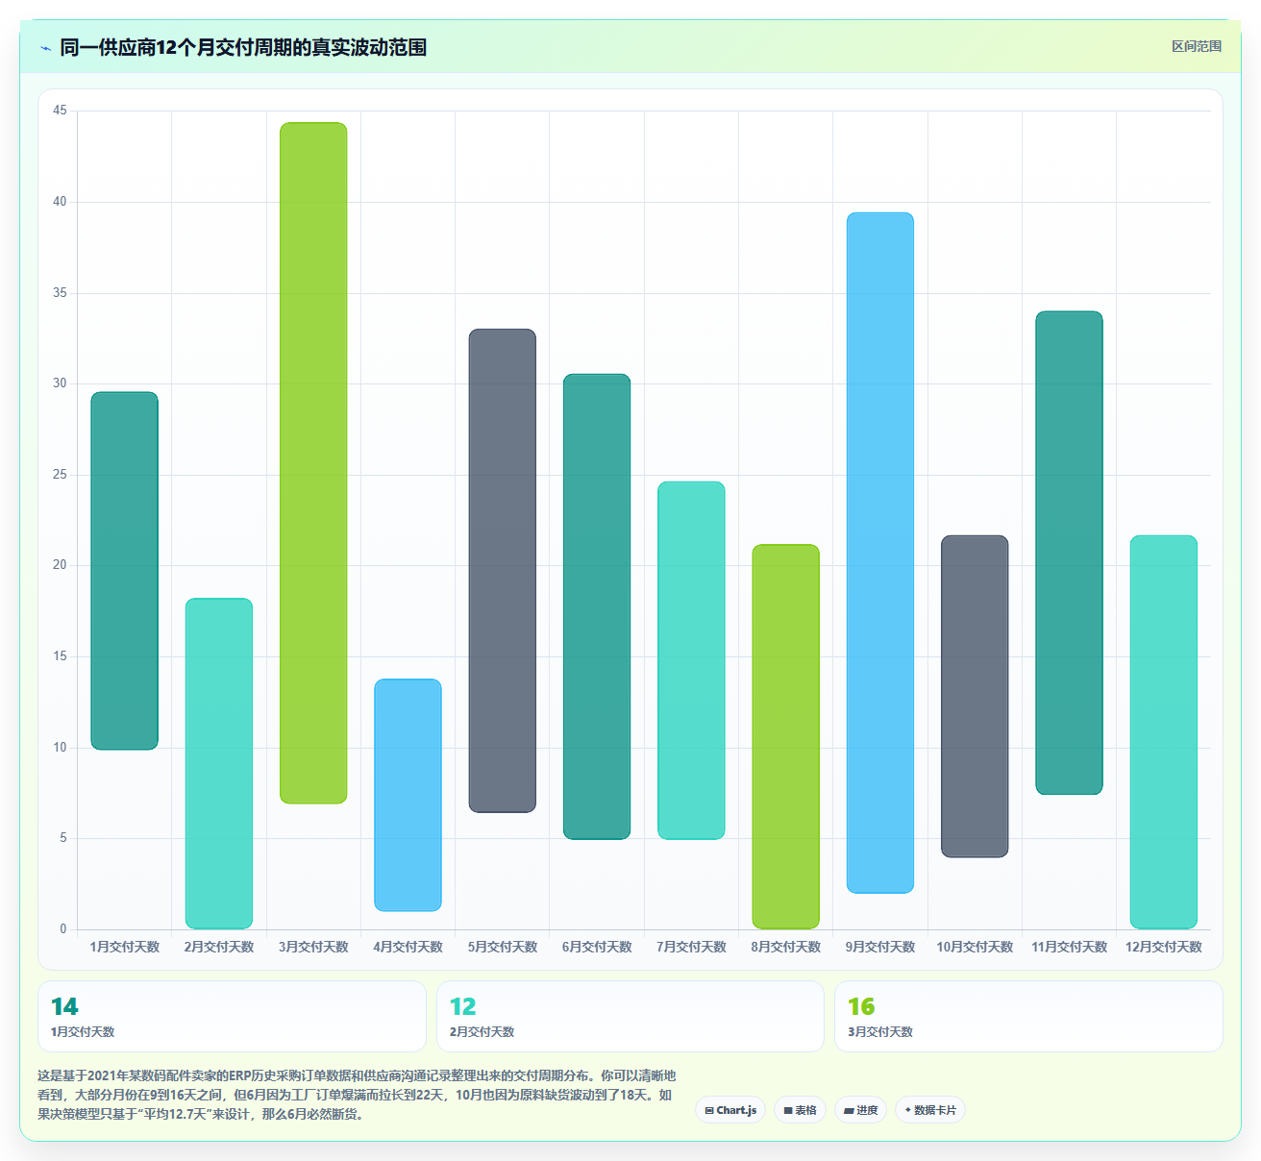Select the gray 10月交付天数 bar
Image resolution: width=1261 pixels, height=1161 pixels.
coord(975,696)
